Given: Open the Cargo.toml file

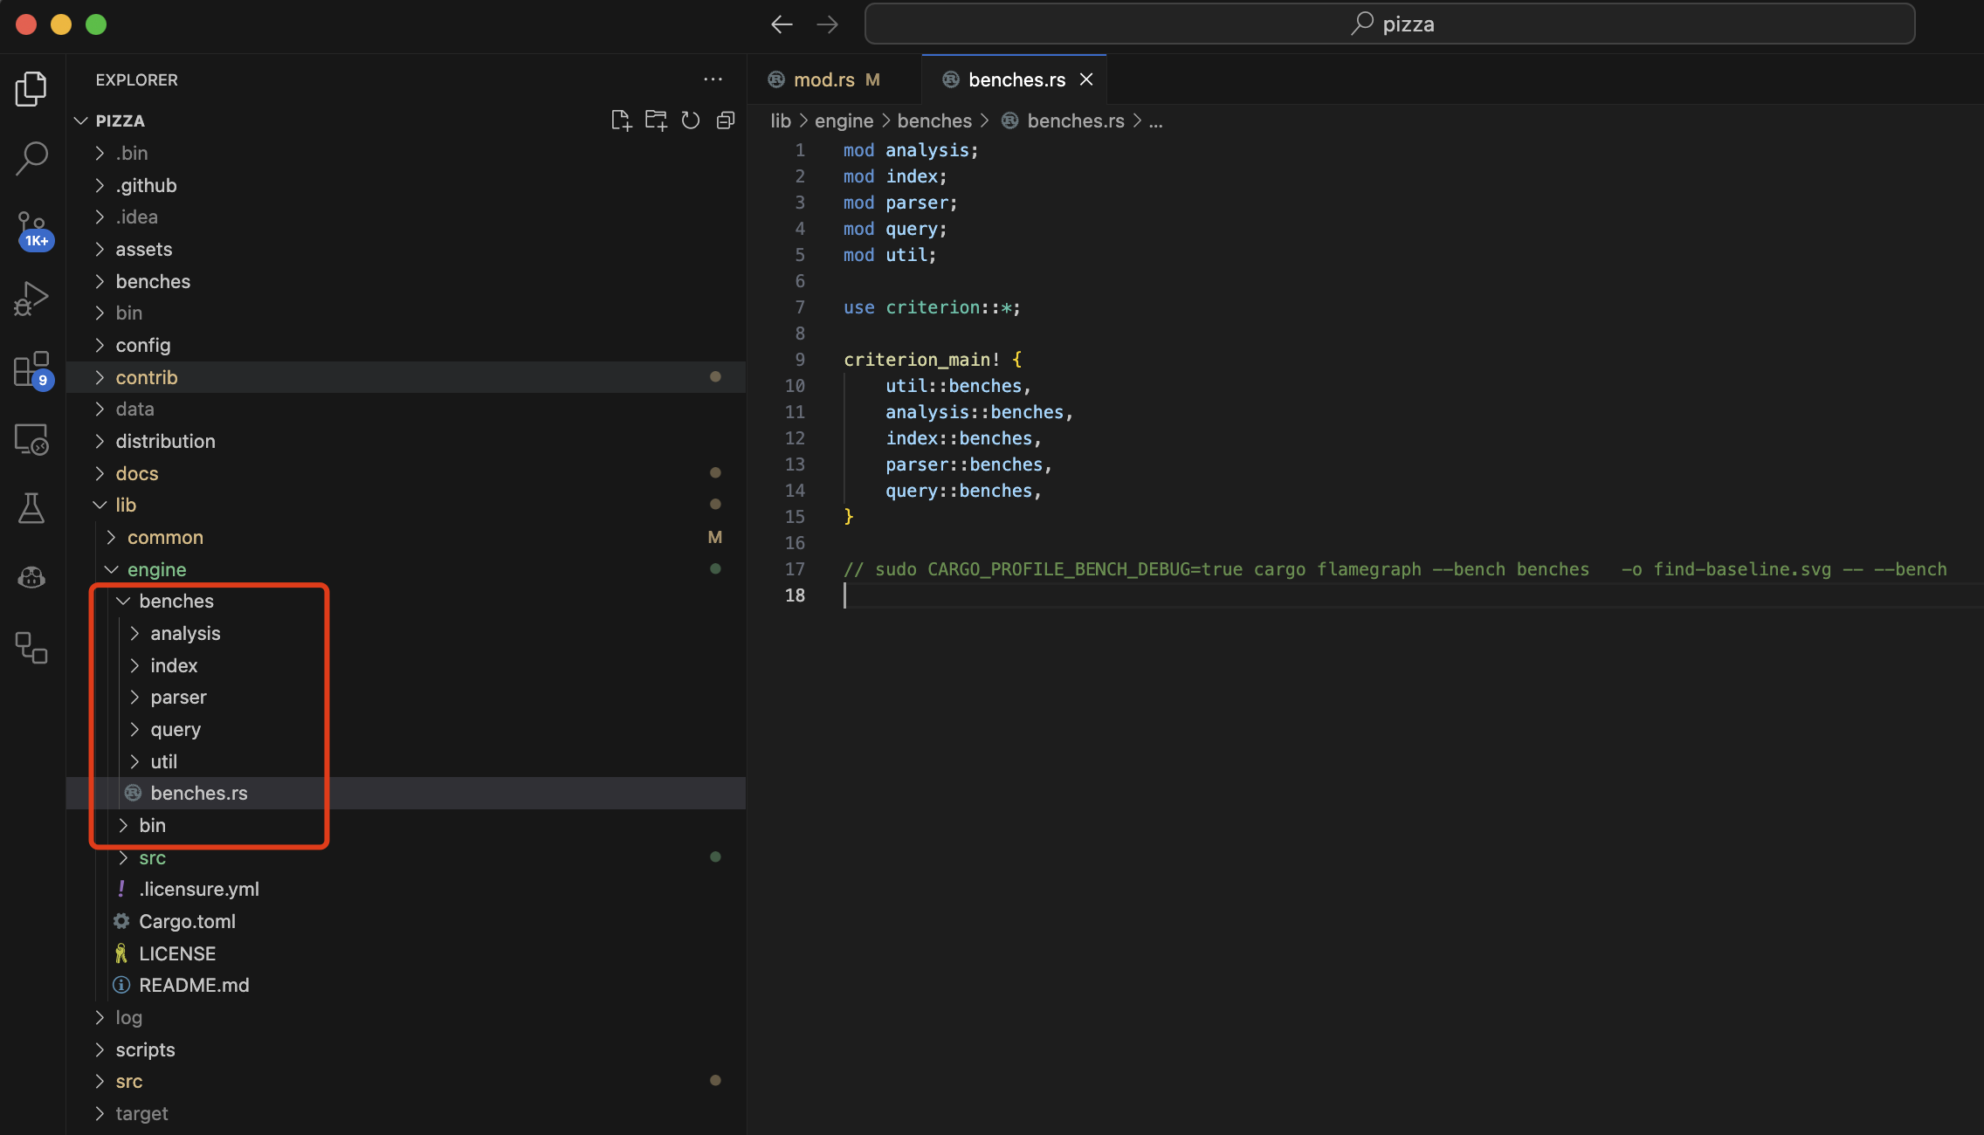Looking at the screenshot, I should [406, 921].
